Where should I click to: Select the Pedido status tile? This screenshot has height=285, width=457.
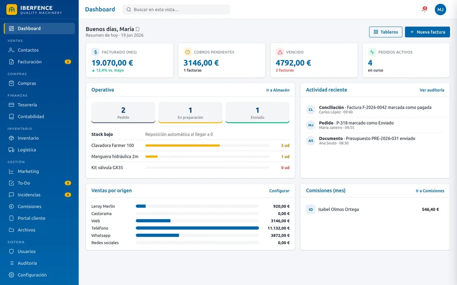pos(123,113)
